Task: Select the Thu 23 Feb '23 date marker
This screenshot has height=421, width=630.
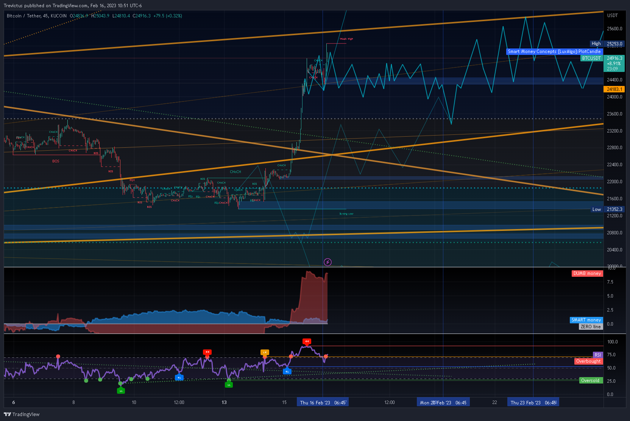Action: (533, 402)
